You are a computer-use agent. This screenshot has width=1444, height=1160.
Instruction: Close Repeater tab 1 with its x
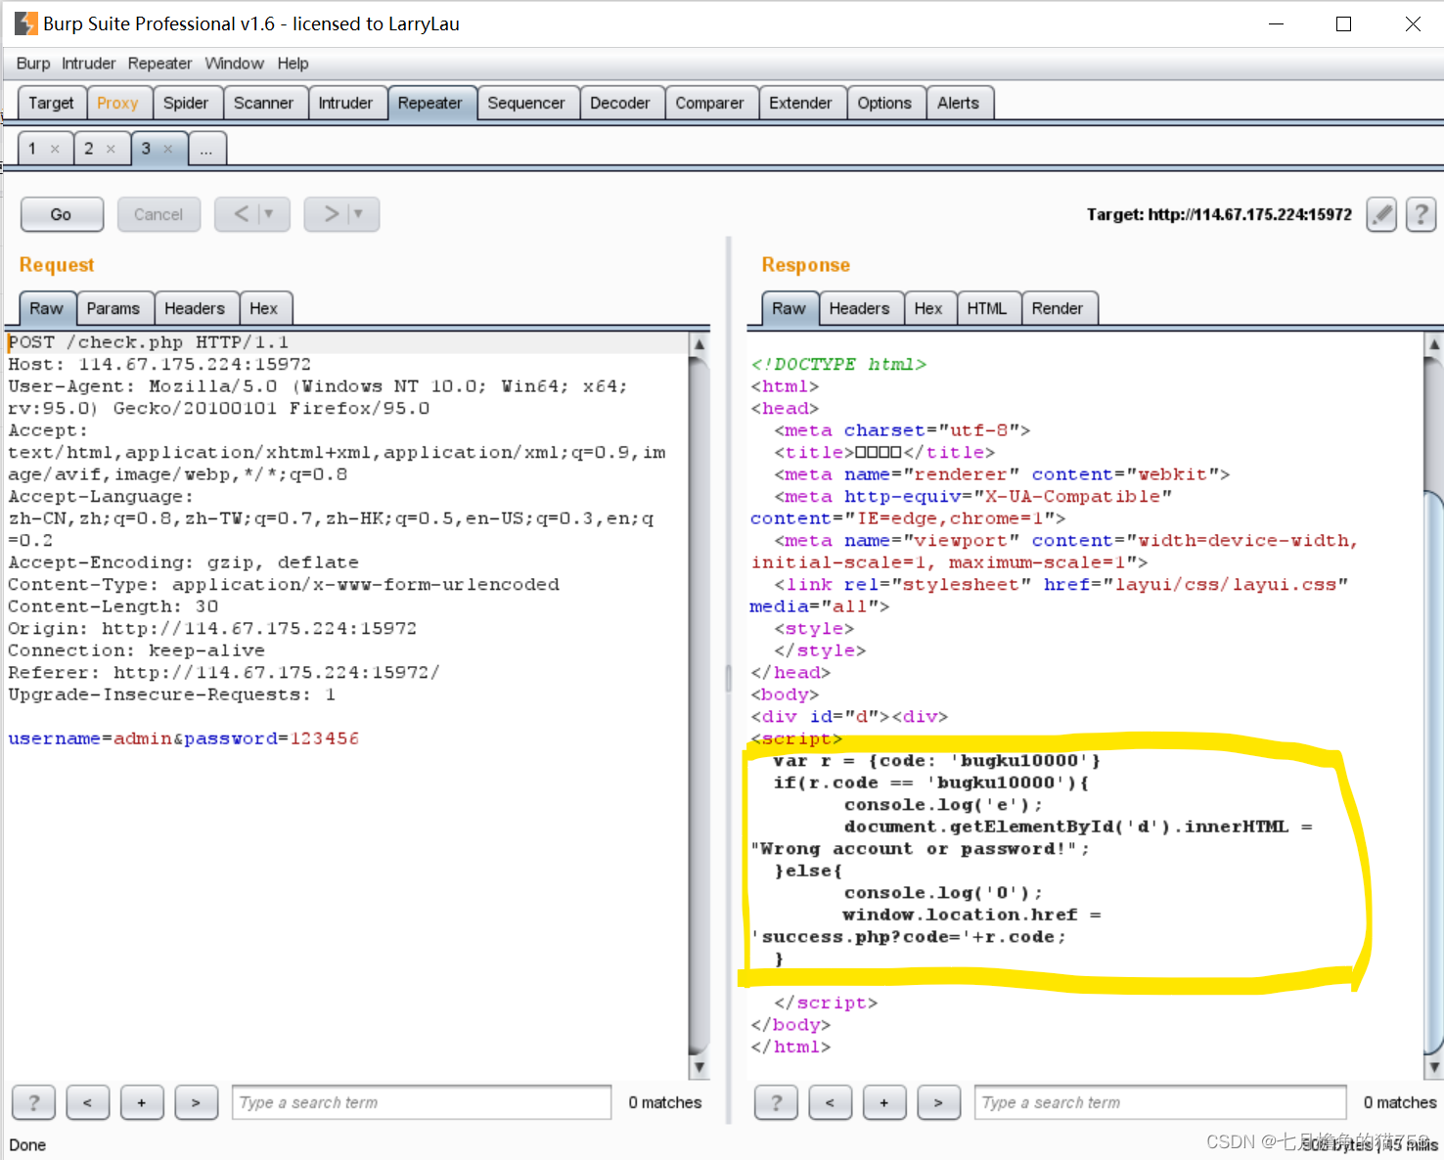[x=55, y=149]
